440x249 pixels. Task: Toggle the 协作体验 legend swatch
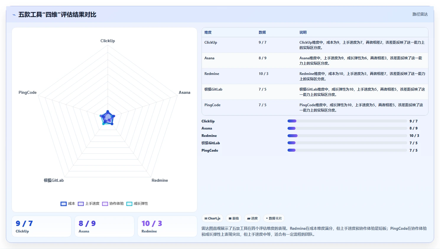point(105,204)
